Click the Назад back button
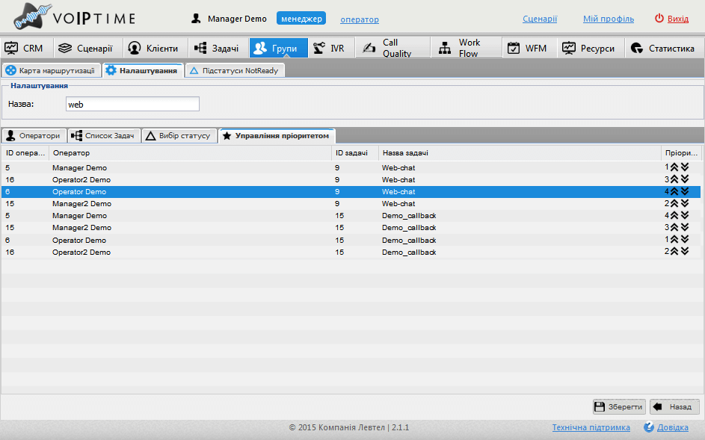This screenshot has width=705, height=440. (x=674, y=406)
